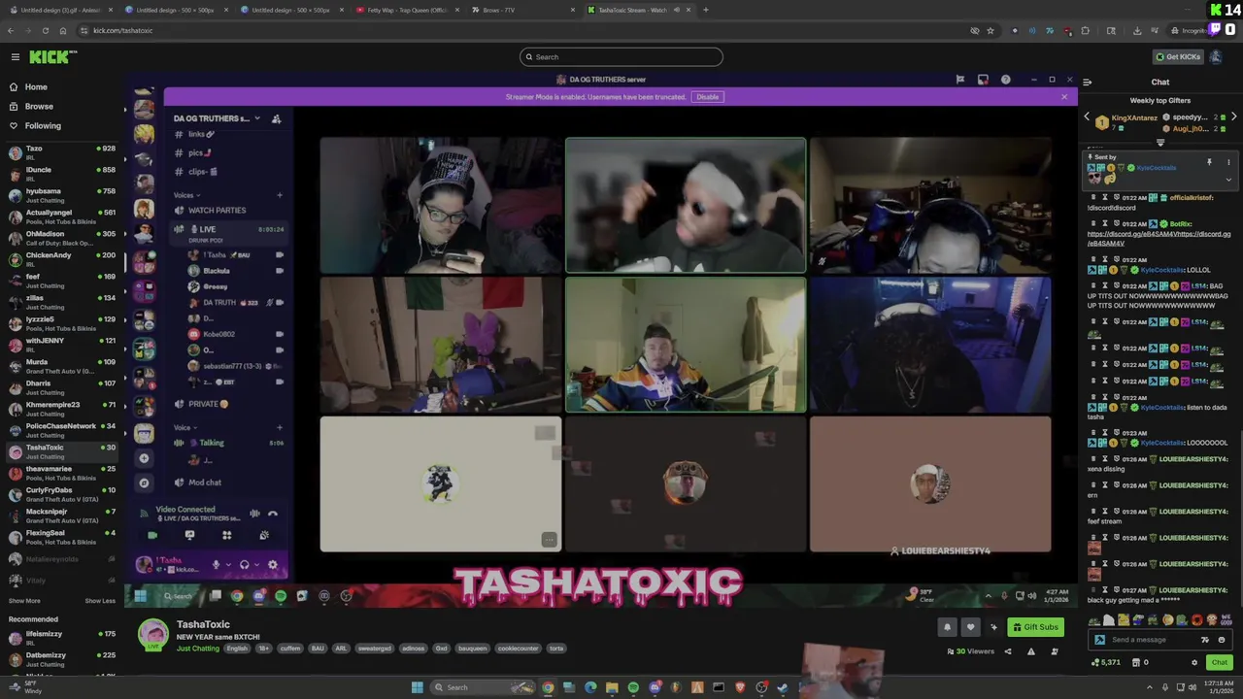This screenshot has height=699, width=1243.
Task: Show previous weekly top gifters
Action: (x=1087, y=116)
